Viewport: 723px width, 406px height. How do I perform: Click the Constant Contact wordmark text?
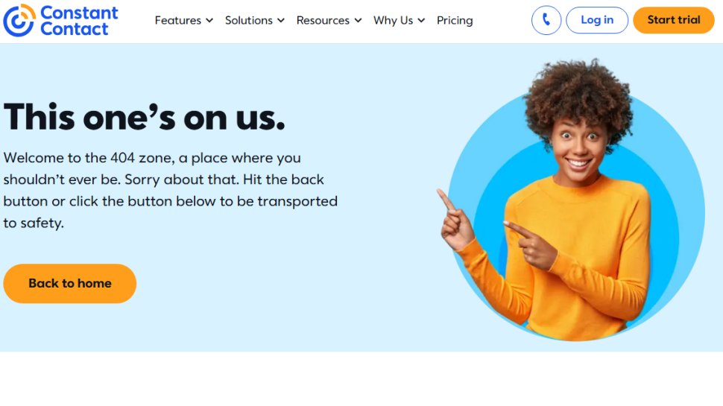[79, 21]
